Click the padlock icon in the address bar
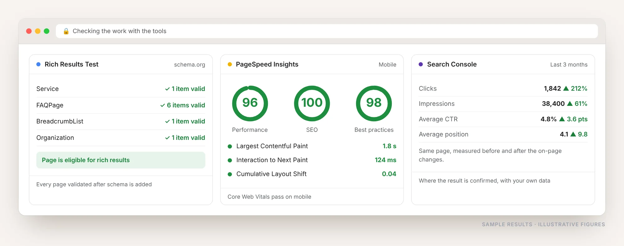 coord(66,31)
